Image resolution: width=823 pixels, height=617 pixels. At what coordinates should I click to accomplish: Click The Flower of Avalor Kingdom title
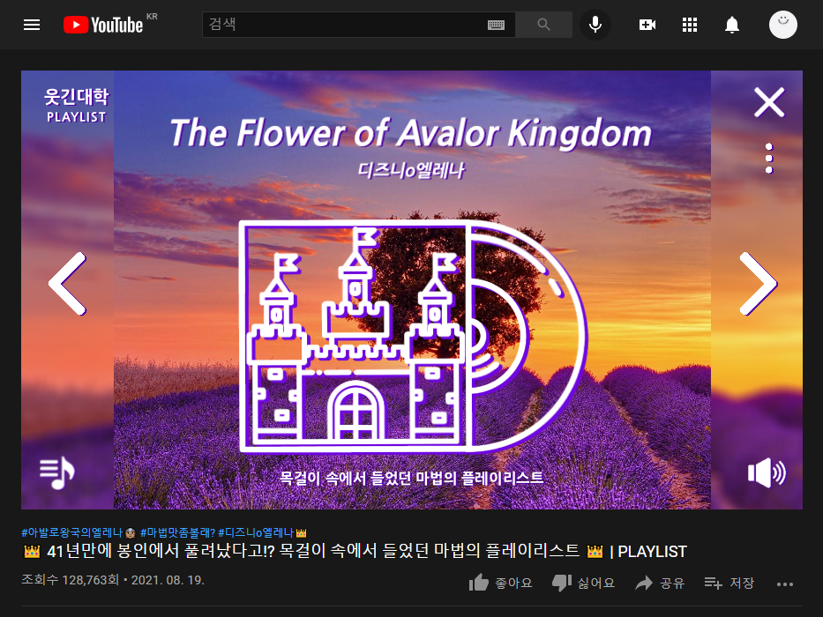411,133
